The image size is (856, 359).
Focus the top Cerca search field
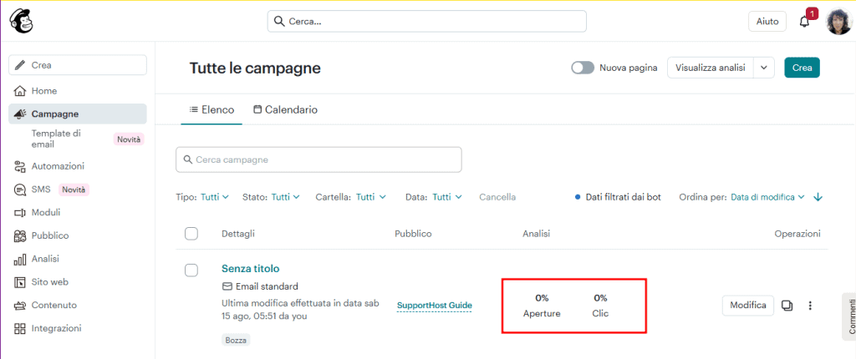coord(427,21)
